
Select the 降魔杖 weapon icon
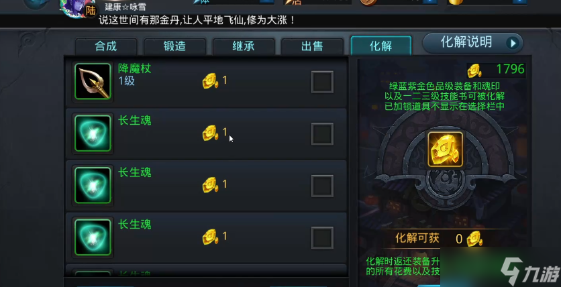click(93, 82)
